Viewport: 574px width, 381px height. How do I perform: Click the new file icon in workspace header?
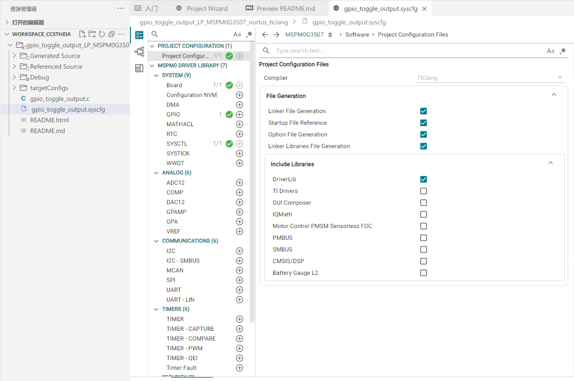point(82,34)
